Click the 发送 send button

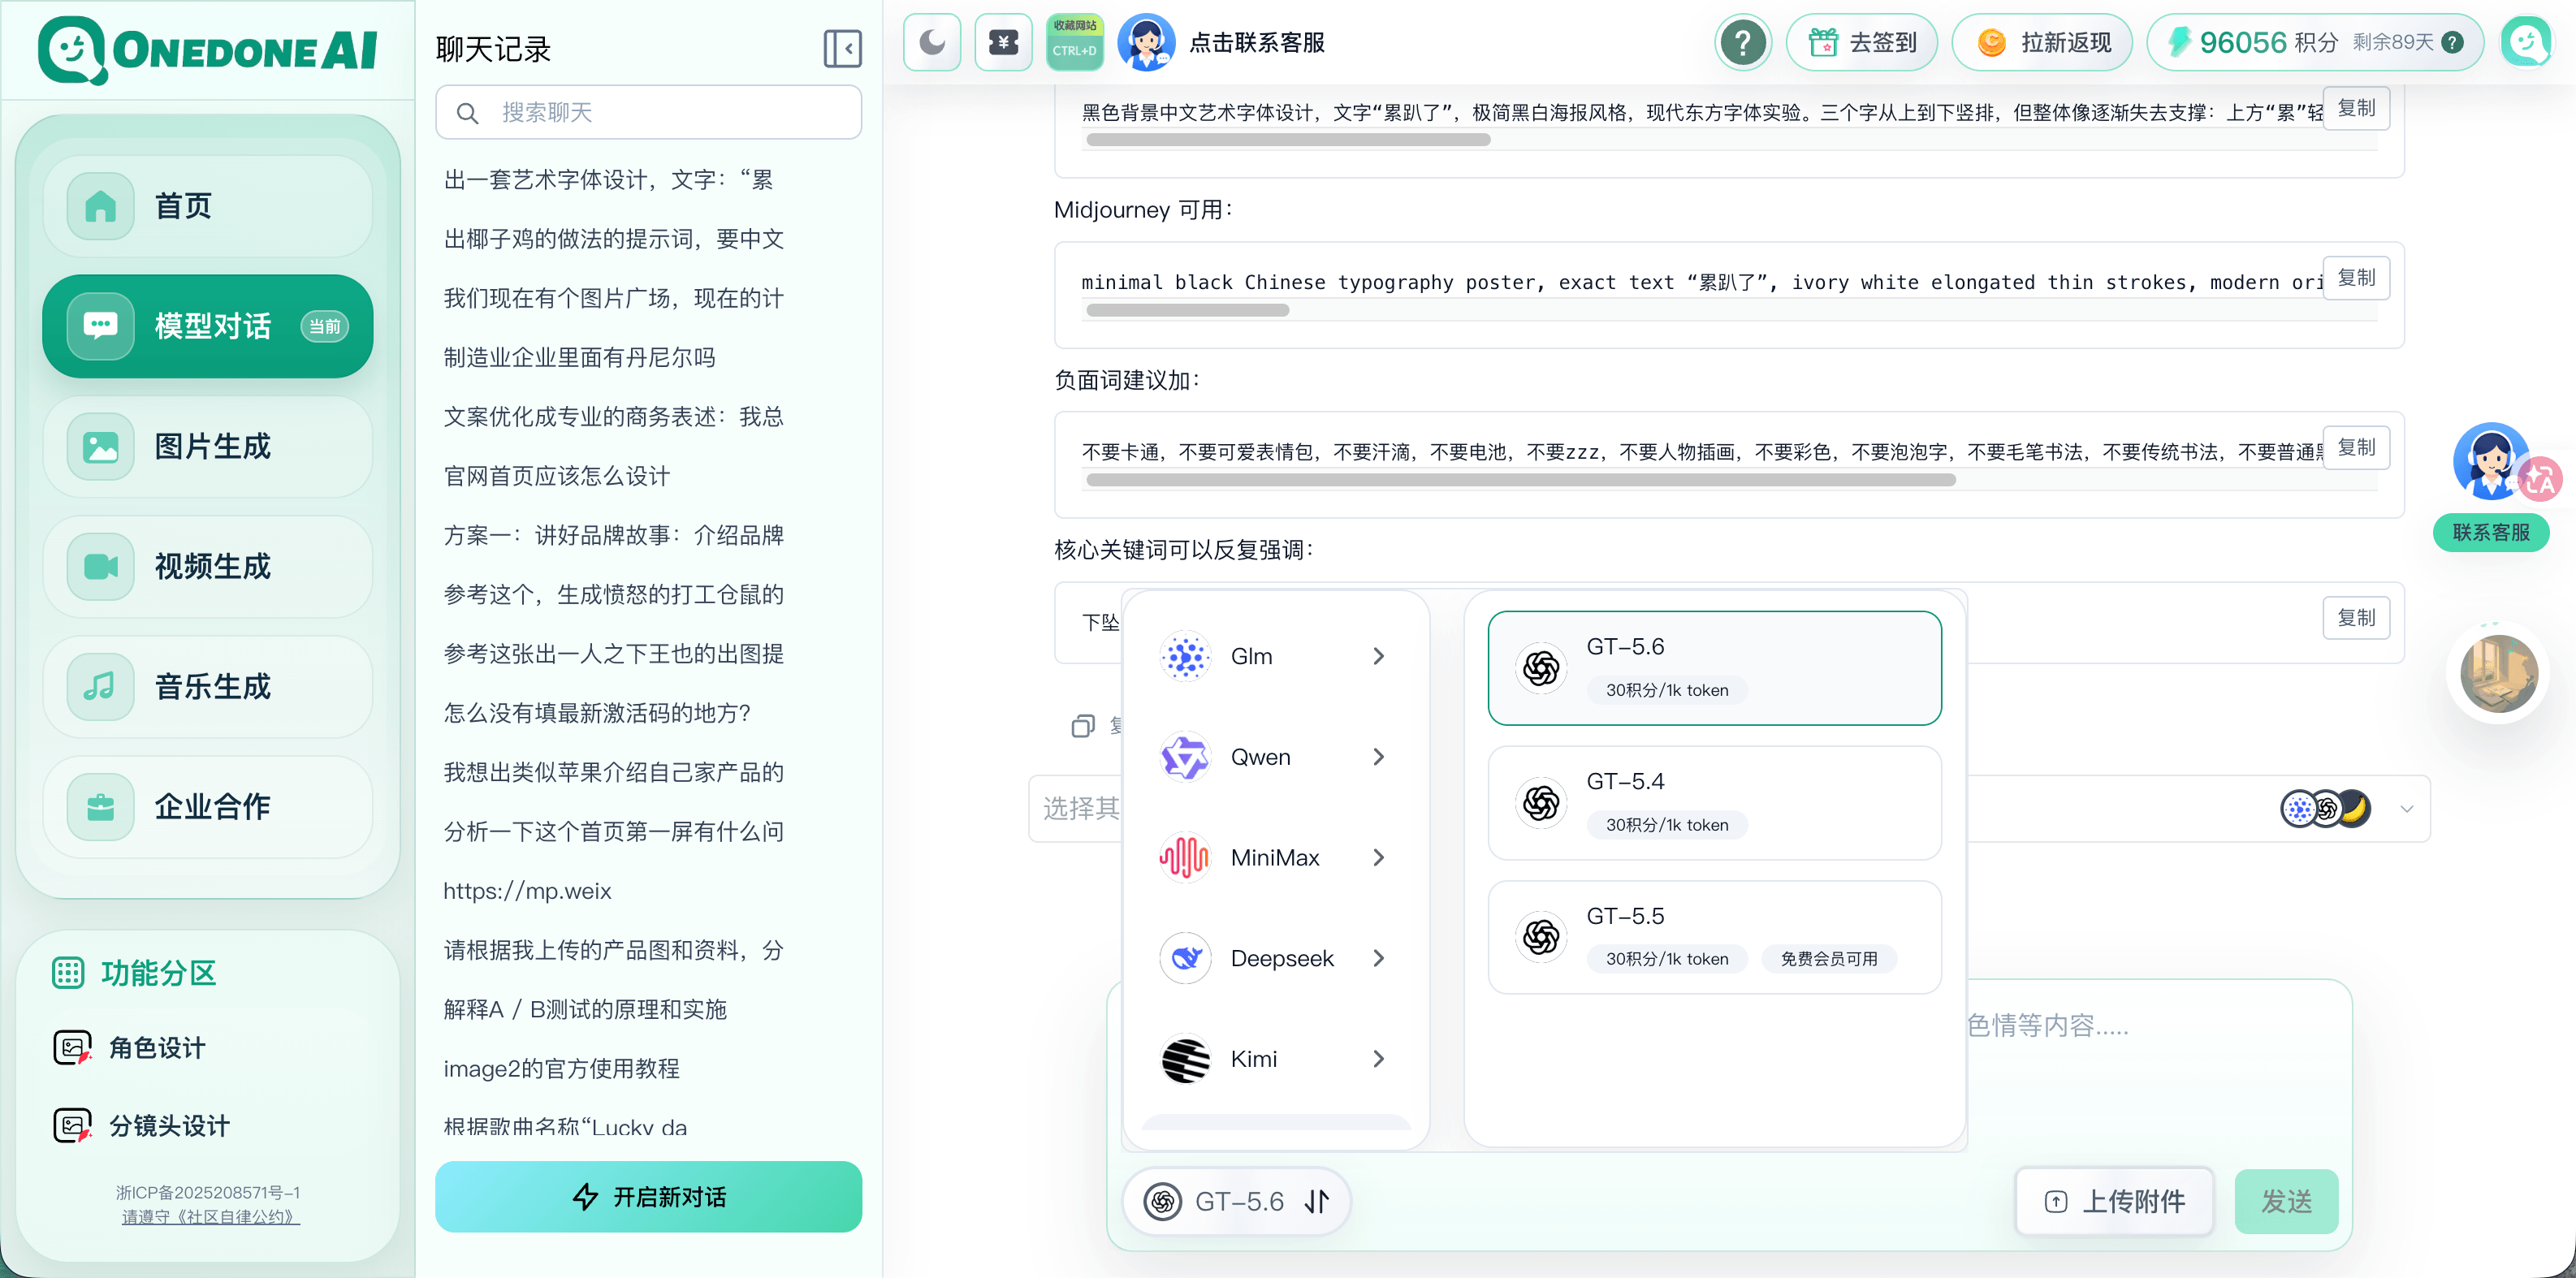[x=2286, y=1201]
